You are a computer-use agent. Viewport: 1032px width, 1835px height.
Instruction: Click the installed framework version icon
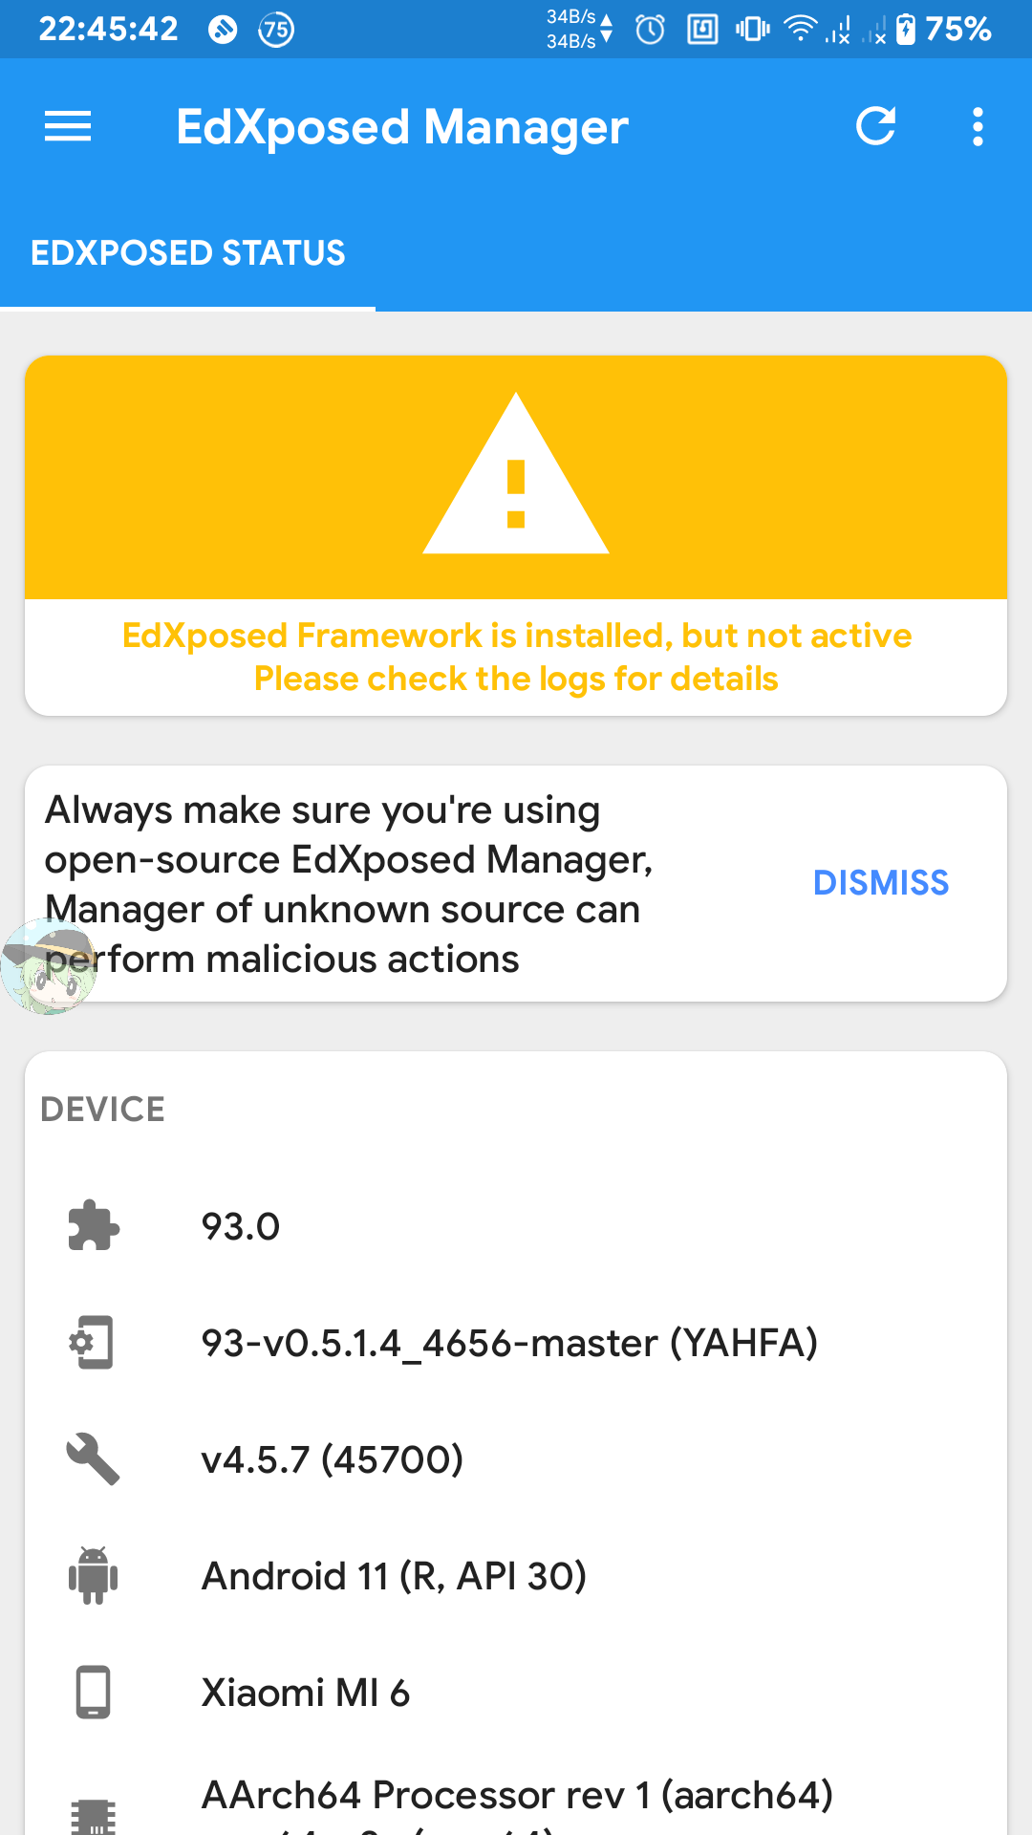click(93, 1343)
